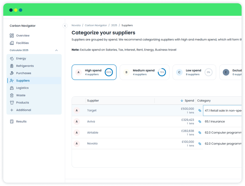245x186 pixels.
Task: Click the Energy flame icon
Action: point(12,59)
